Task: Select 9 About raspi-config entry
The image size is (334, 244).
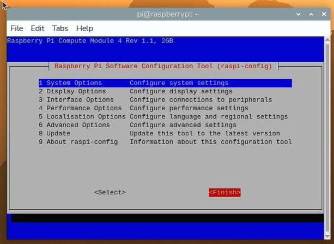Action: pos(165,142)
